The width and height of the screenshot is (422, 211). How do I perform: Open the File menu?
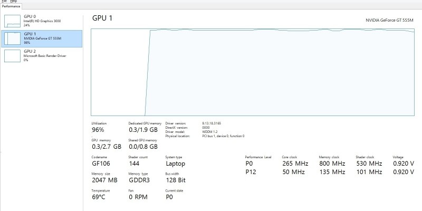[x=4, y=2]
